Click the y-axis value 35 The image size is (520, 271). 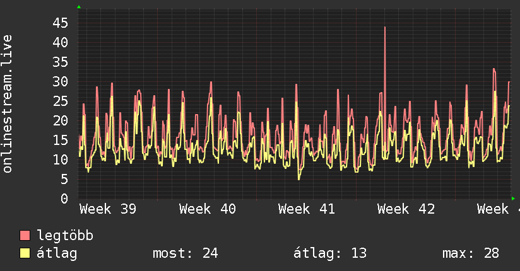click(x=60, y=62)
